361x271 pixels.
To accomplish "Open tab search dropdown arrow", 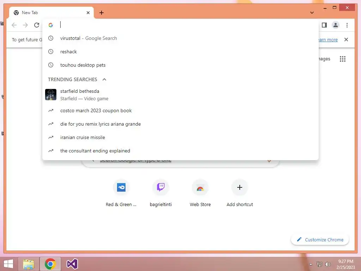I will 312,13.
